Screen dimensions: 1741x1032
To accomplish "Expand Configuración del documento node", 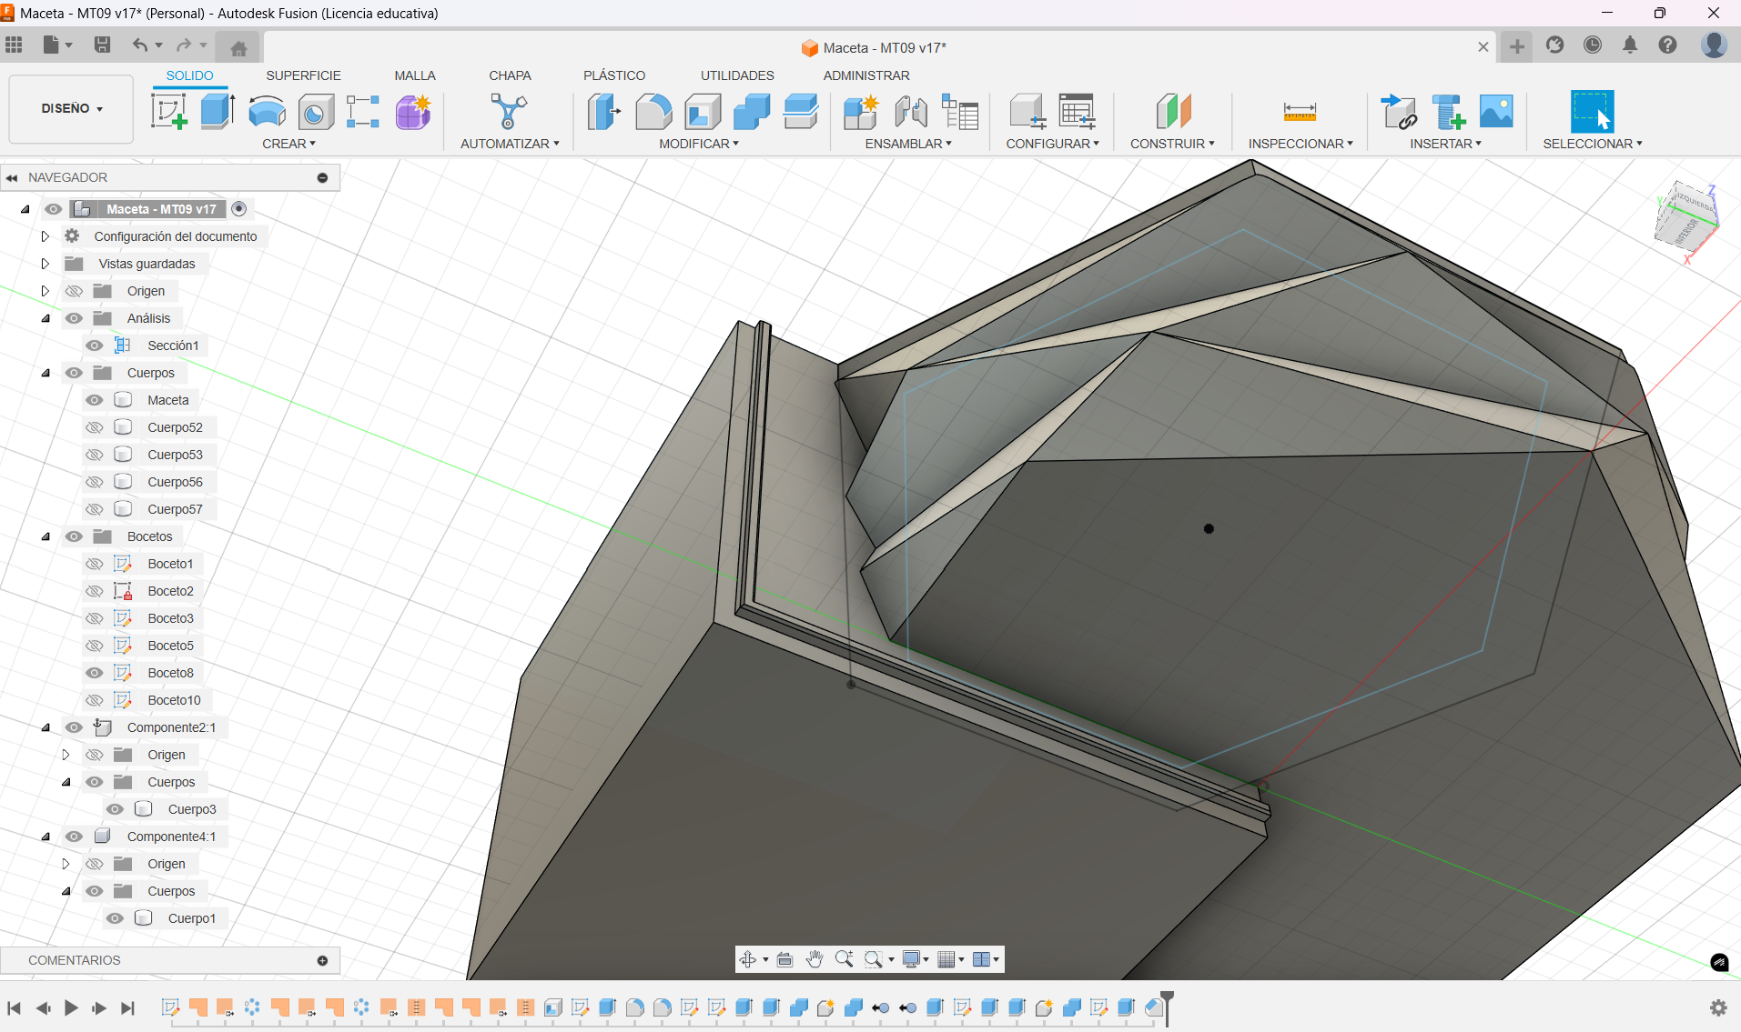I will point(45,236).
